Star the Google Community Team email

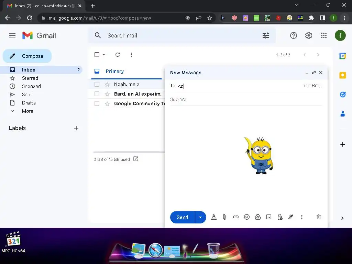pos(107,103)
